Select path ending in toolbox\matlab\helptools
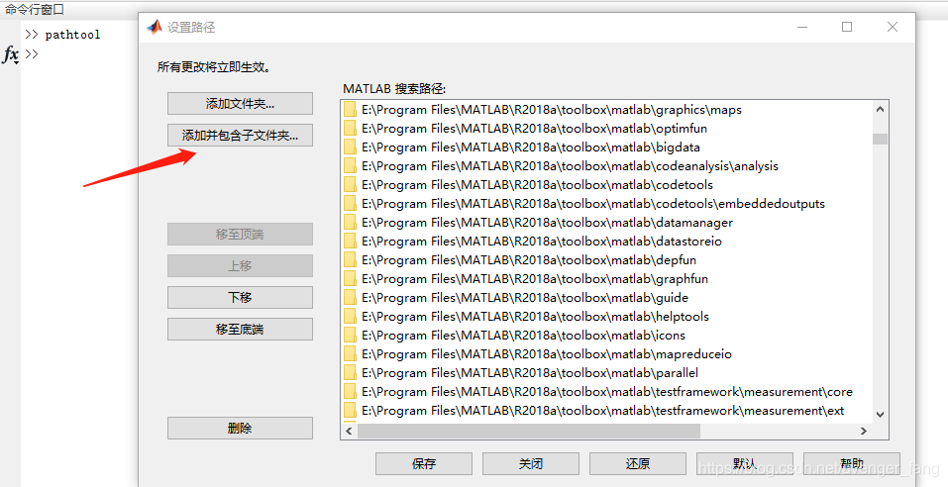This screenshot has width=948, height=487. tap(535, 316)
